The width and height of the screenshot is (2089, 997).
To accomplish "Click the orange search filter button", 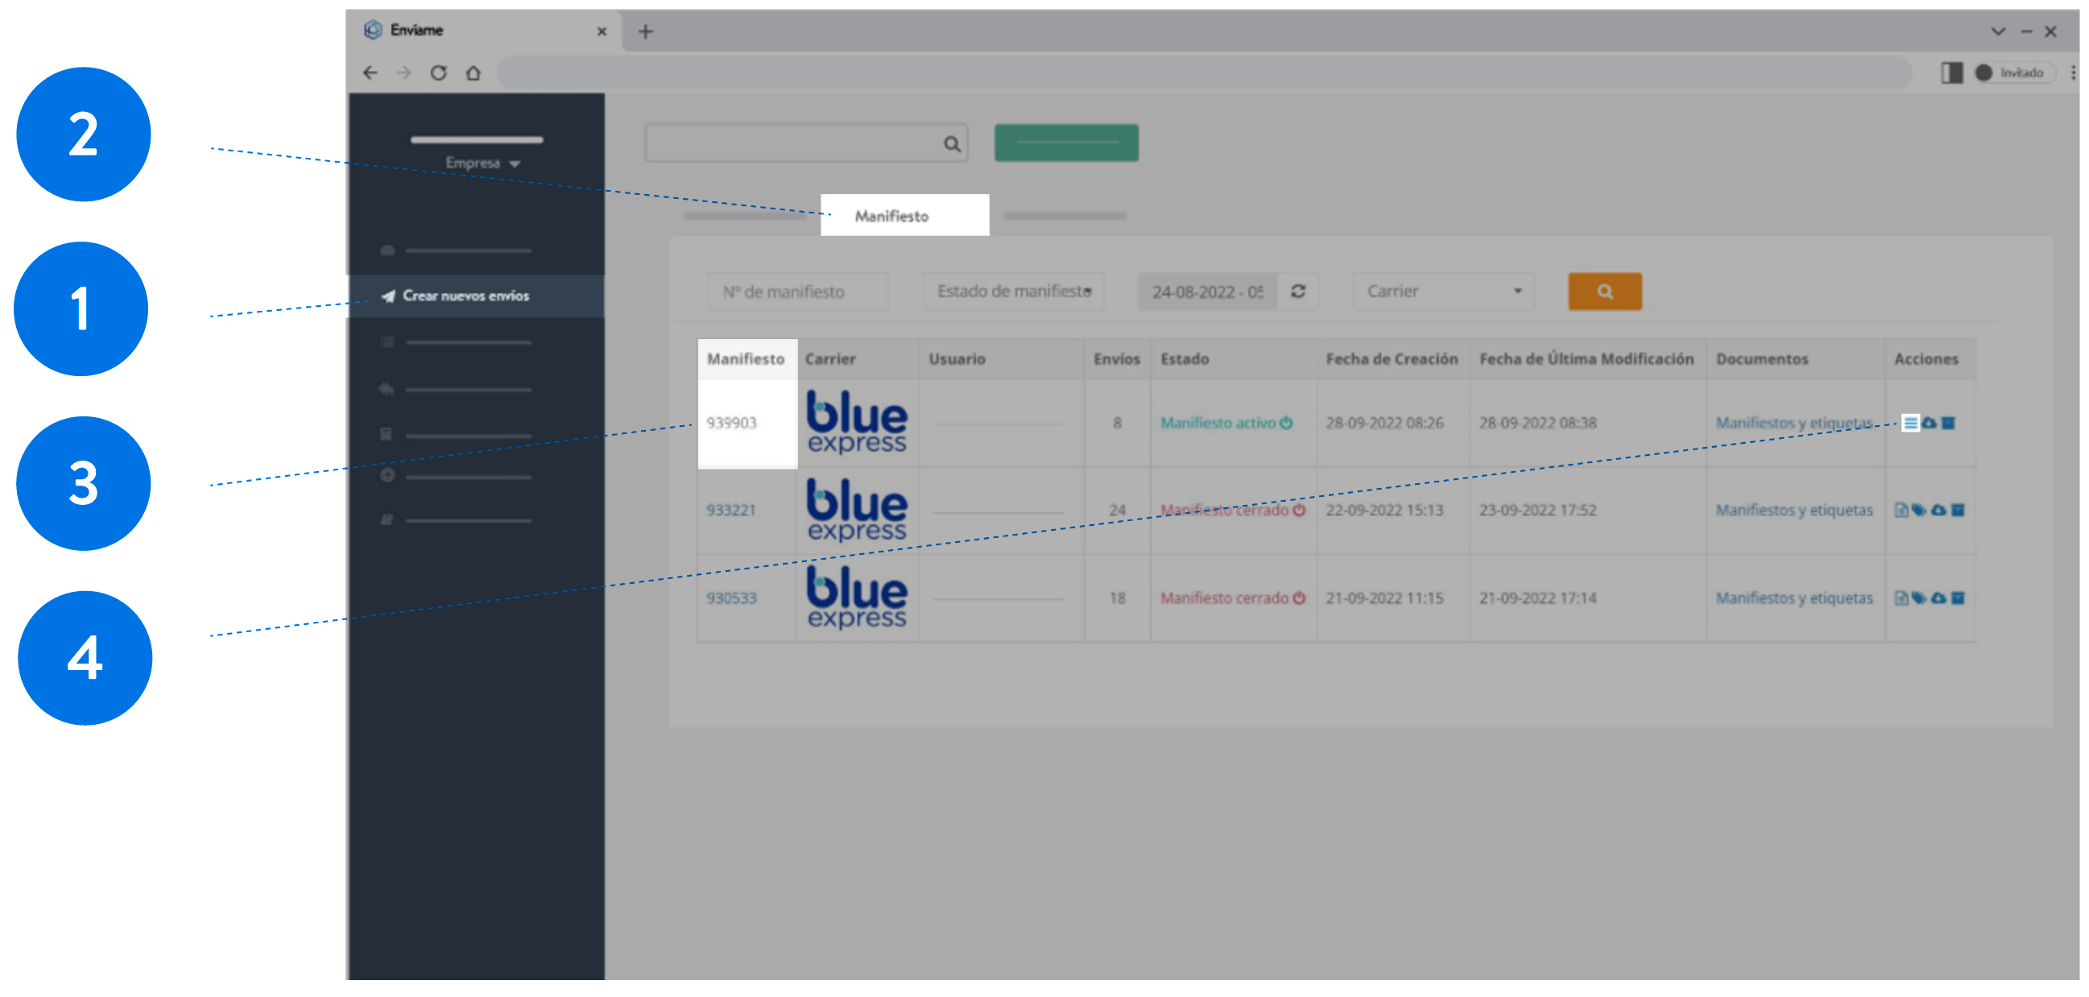I will [1604, 292].
